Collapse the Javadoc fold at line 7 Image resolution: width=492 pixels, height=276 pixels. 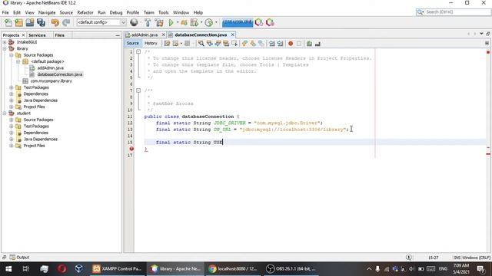(138, 90)
